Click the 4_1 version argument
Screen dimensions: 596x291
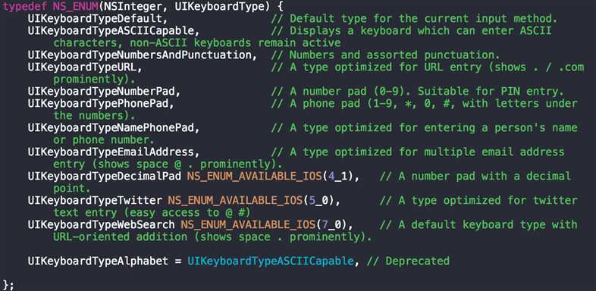coord(338,177)
